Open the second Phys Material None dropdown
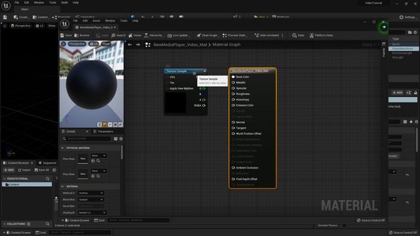420x236 pixels. tap(98, 170)
